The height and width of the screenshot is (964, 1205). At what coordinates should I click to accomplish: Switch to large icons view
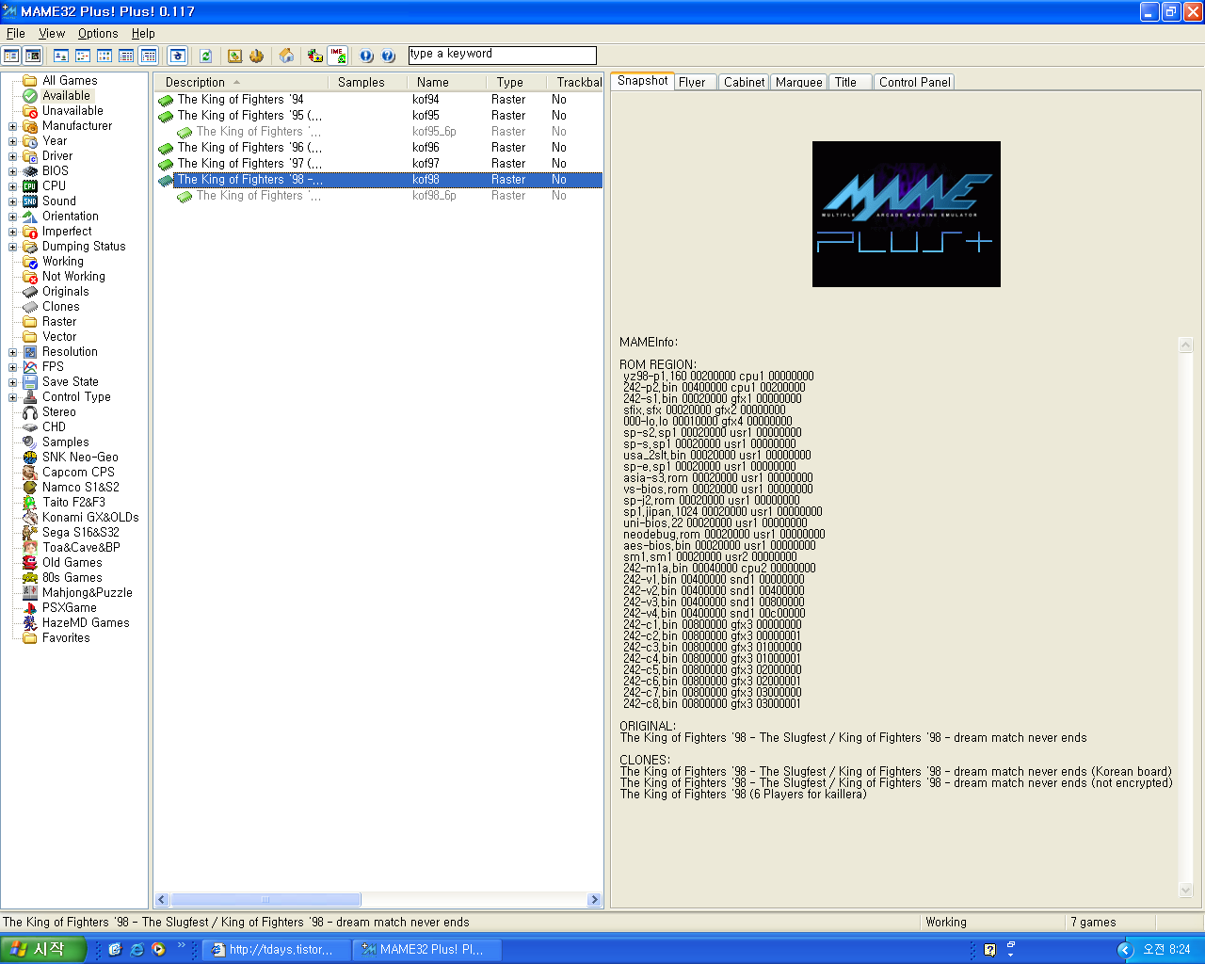(61, 56)
